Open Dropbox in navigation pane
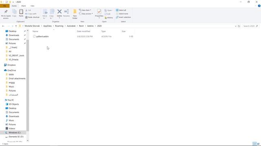The width and height of the screenshot is (261, 146). [11, 65]
